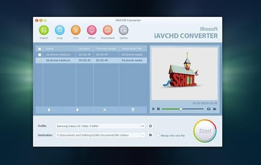The image size is (261, 165).
Task: Take a snapshot with camera icon
Action: click(208, 109)
